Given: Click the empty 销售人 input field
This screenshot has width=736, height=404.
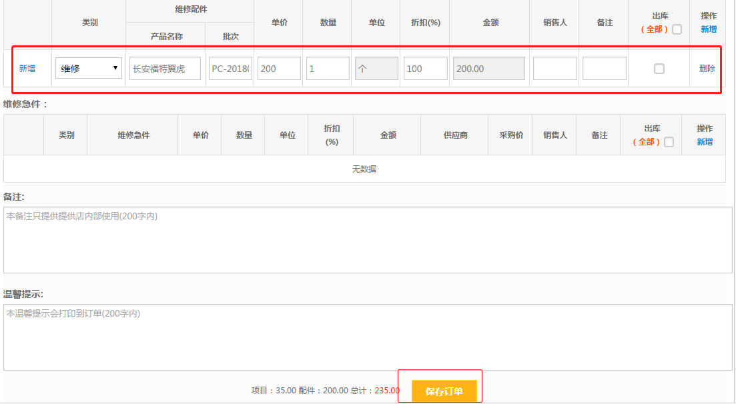Looking at the screenshot, I should coord(555,69).
